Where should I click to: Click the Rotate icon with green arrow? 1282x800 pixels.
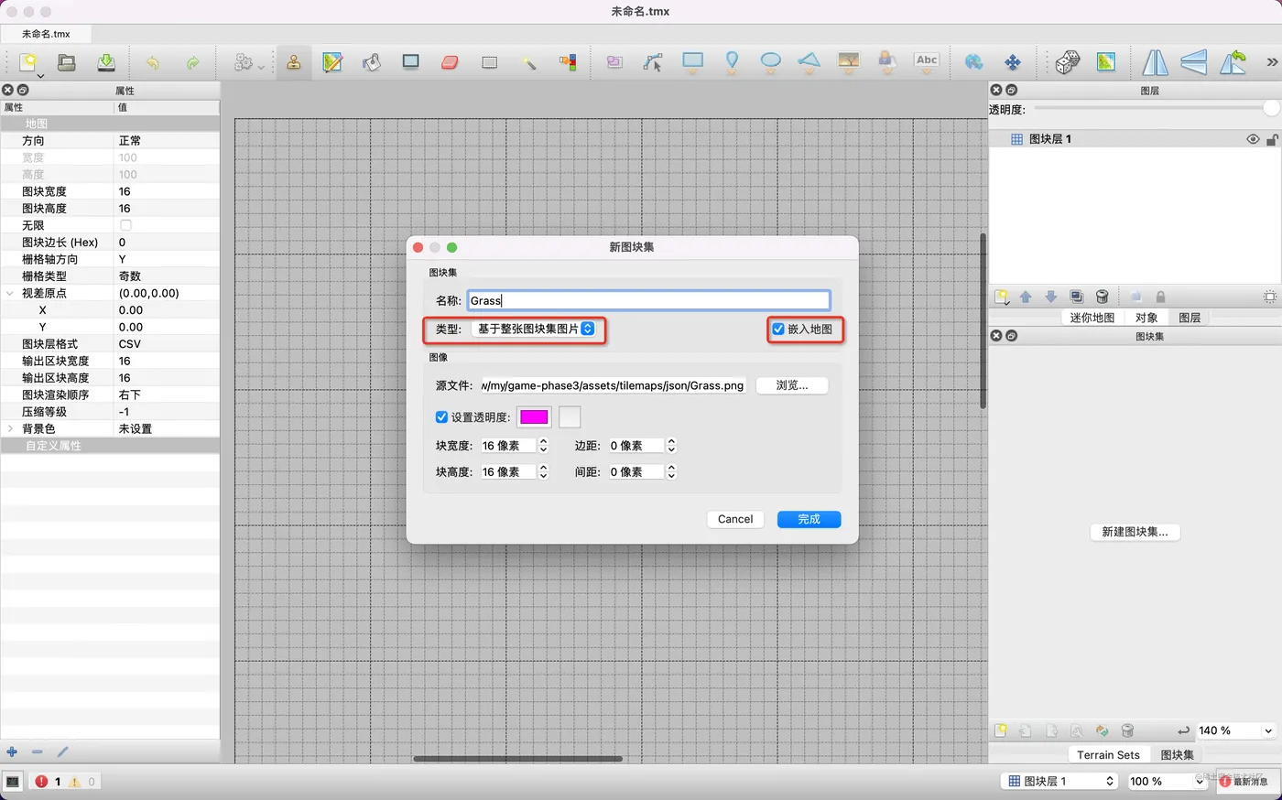click(x=1233, y=62)
